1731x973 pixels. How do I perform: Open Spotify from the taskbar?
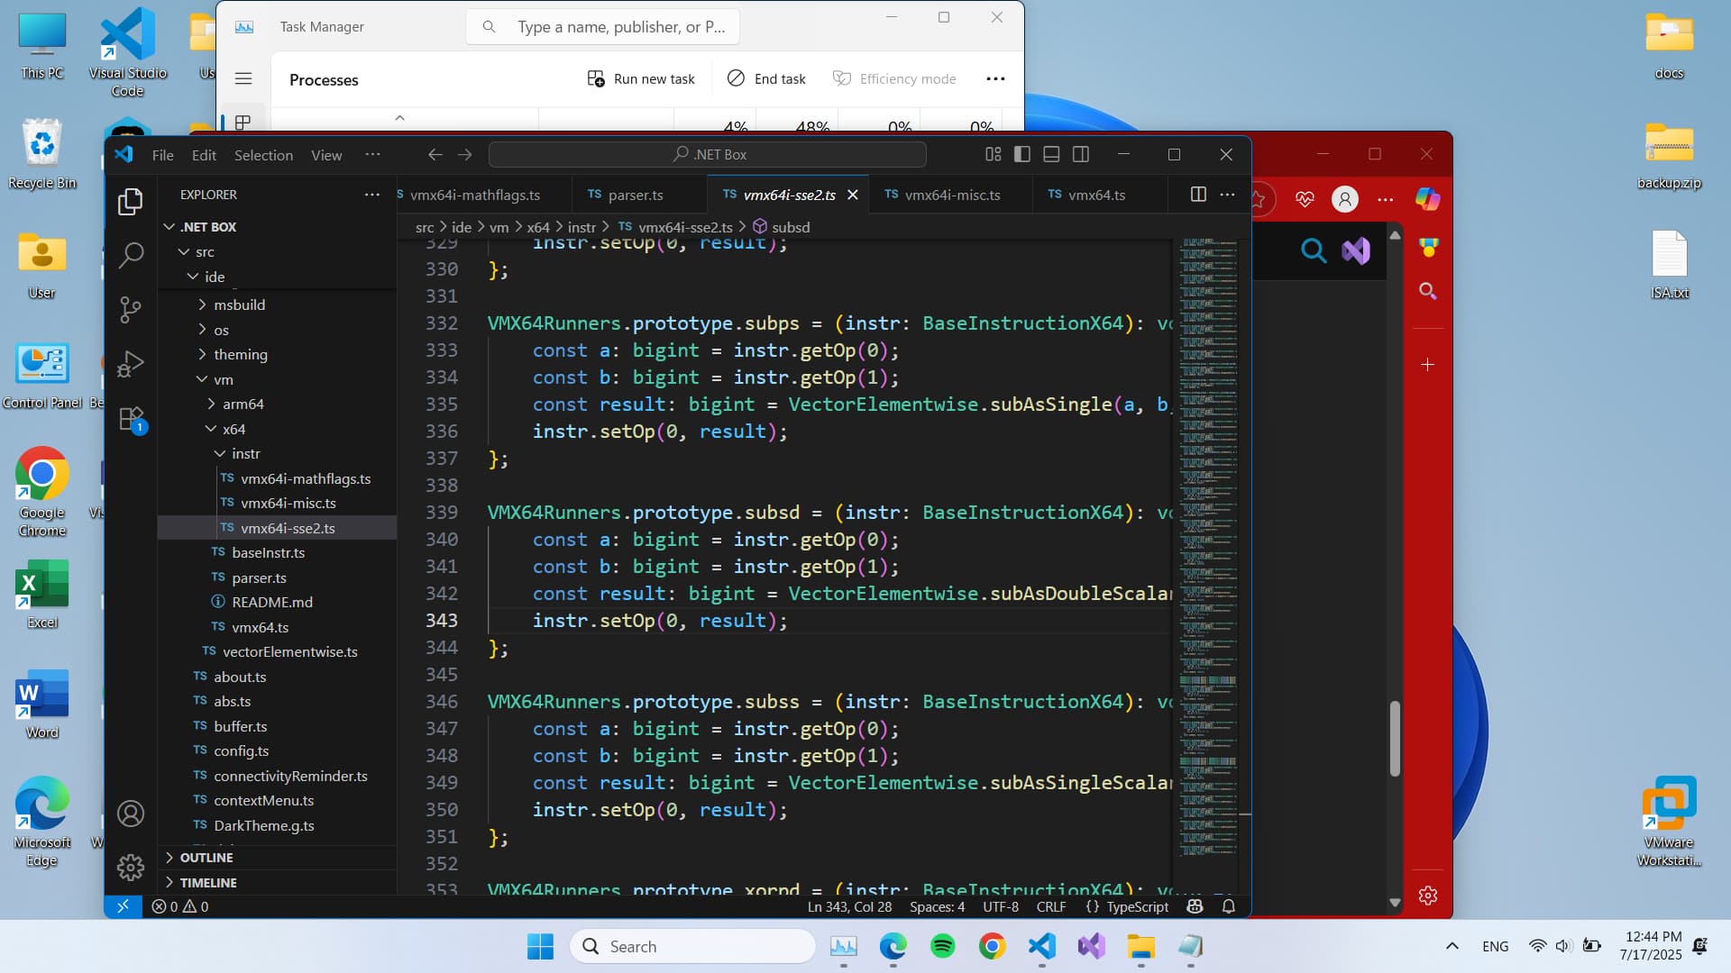click(x=943, y=946)
